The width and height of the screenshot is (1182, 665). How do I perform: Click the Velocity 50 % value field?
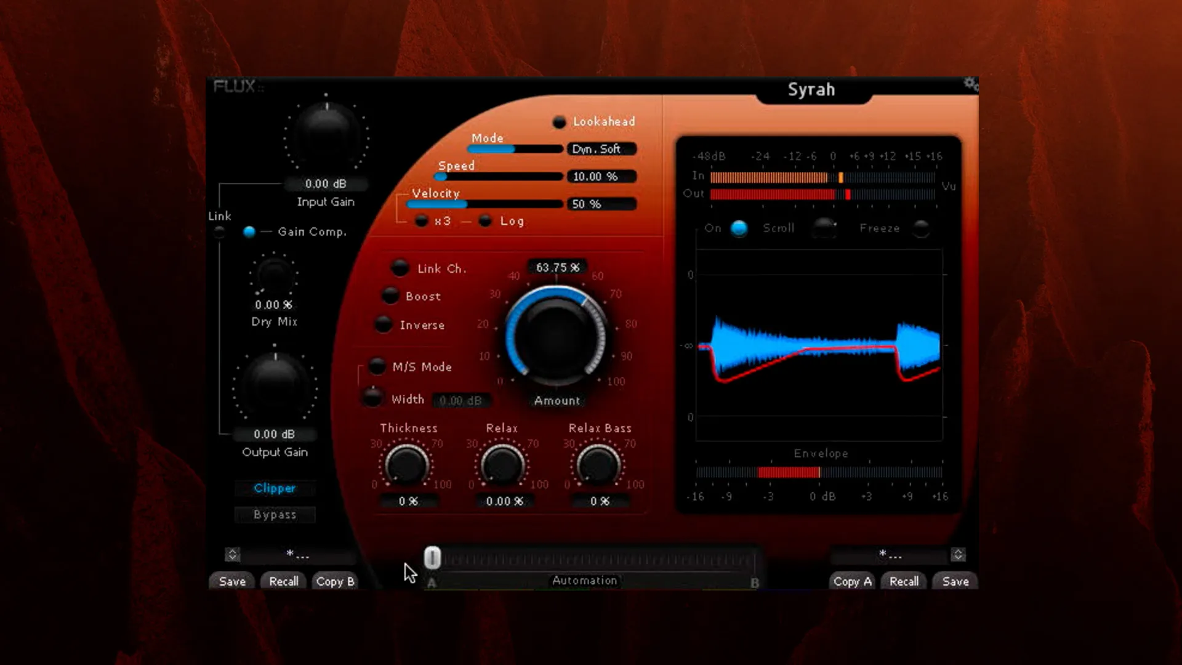[x=601, y=204]
